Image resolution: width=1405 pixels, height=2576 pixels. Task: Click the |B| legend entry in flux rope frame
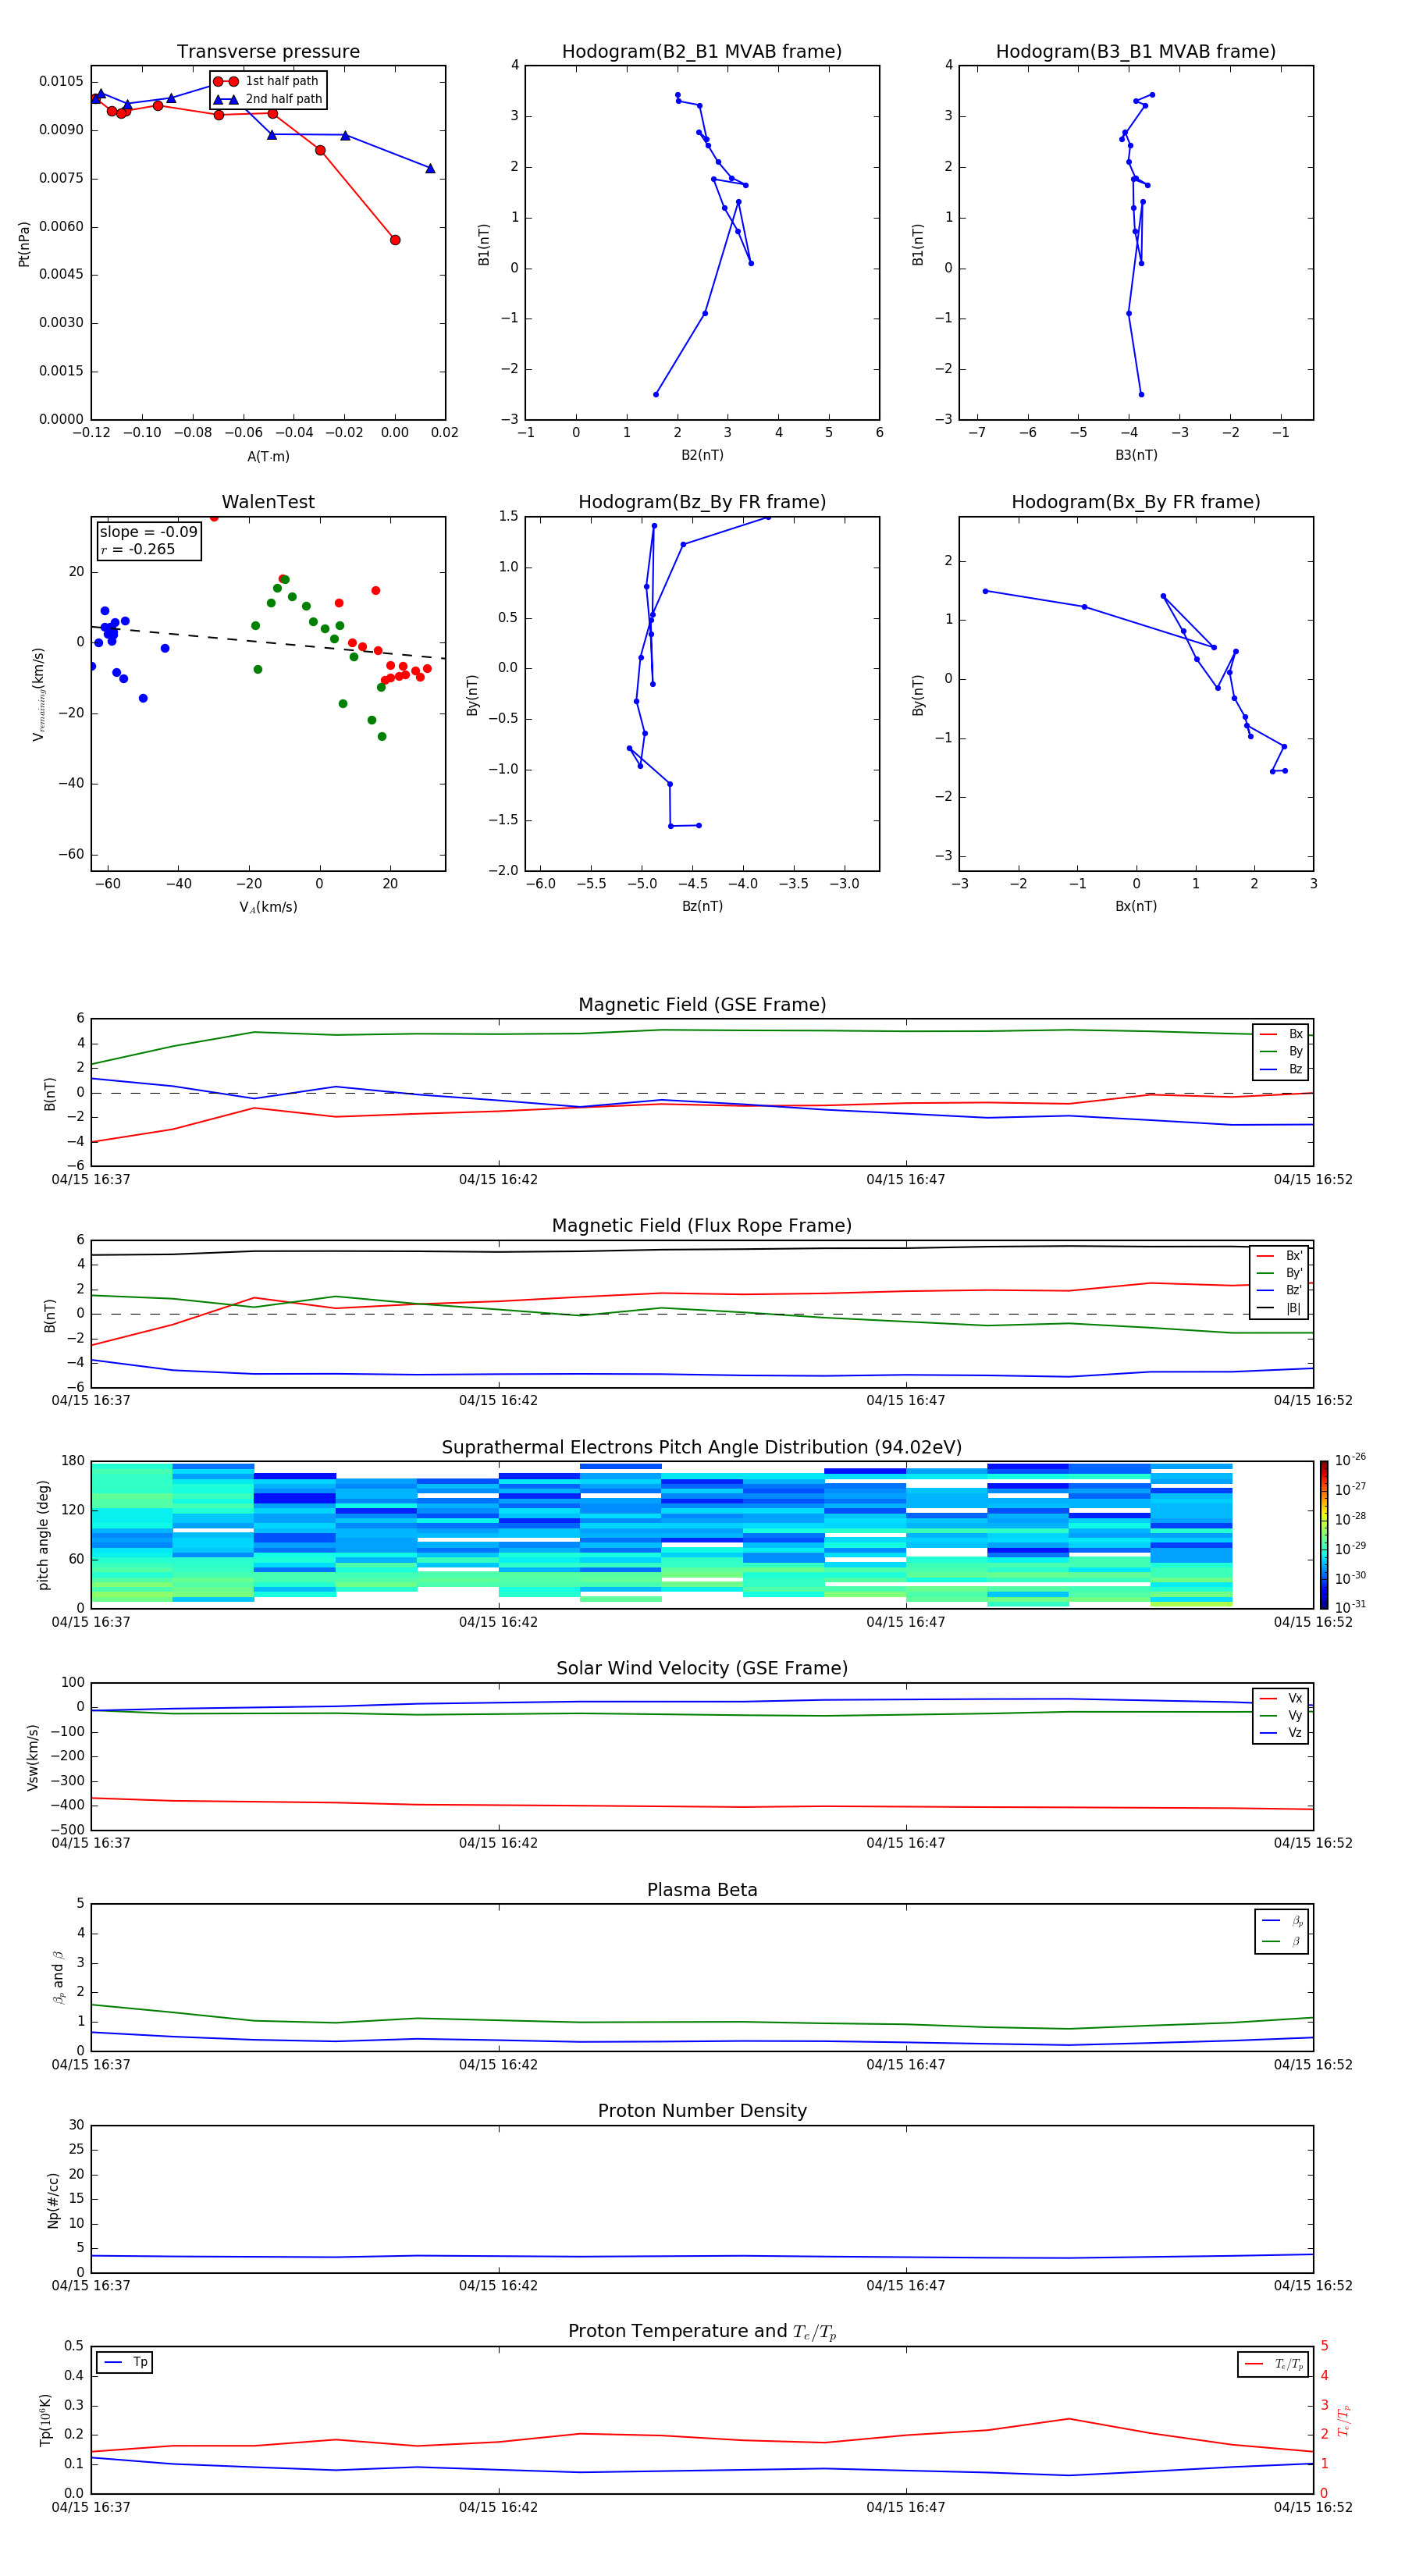tap(1279, 1308)
